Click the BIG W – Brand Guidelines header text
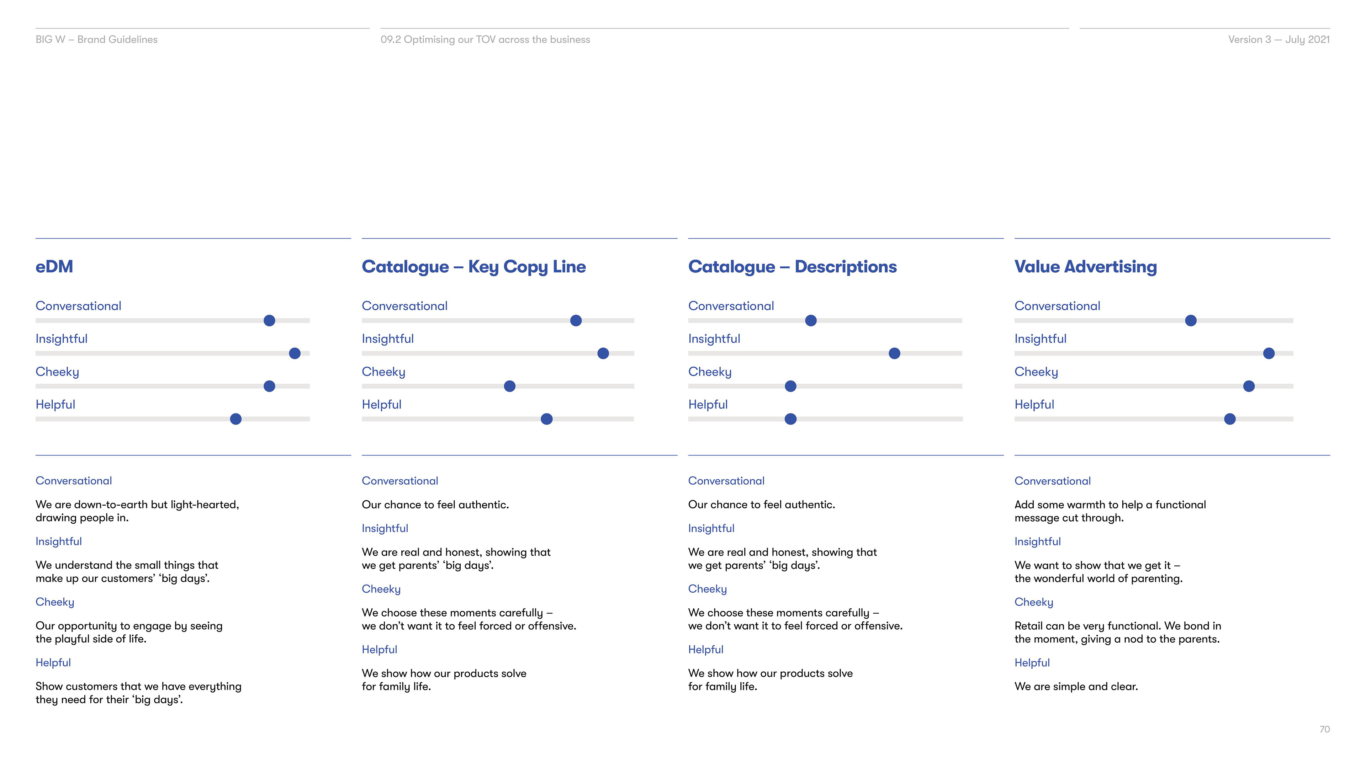 pyautogui.click(x=96, y=40)
